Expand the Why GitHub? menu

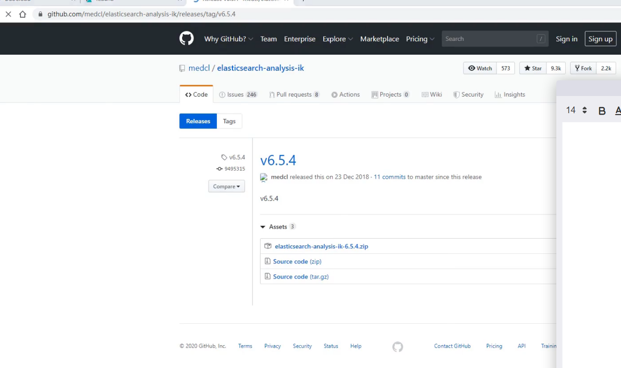tap(228, 39)
